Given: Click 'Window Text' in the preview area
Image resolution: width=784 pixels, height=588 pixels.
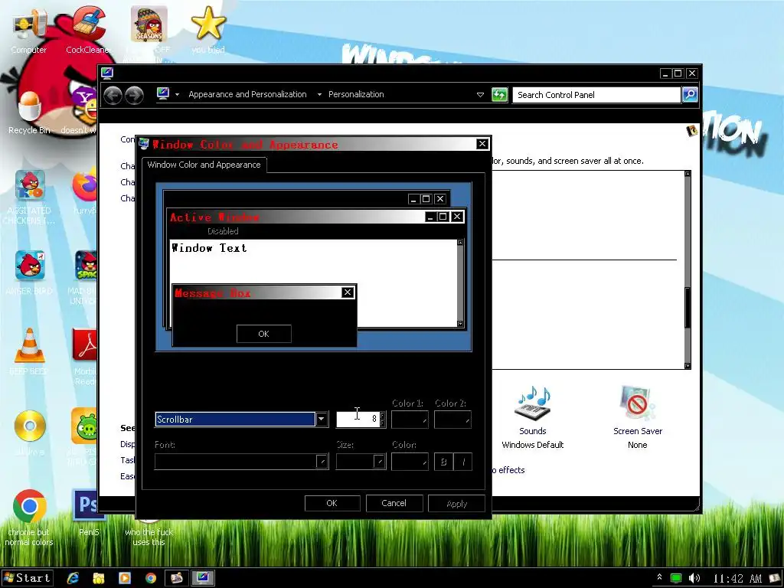Looking at the screenshot, I should pos(209,248).
